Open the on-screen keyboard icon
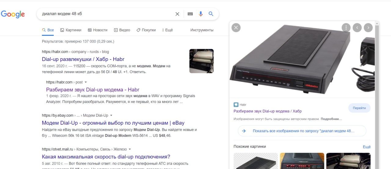The width and height of the screenshot is (391, 169). click(x=190, y=14)
